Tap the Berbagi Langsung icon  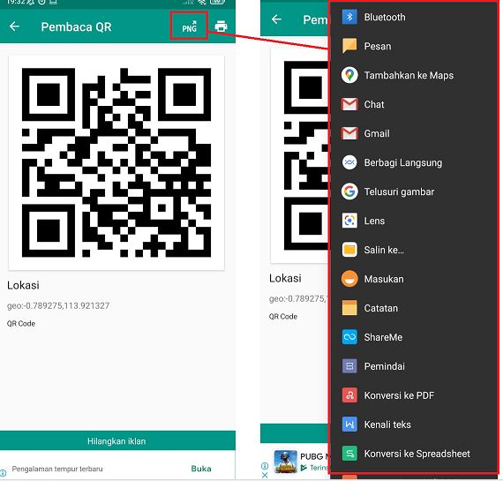click(x=349, y=162)
